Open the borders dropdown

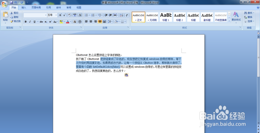point(125,22)
